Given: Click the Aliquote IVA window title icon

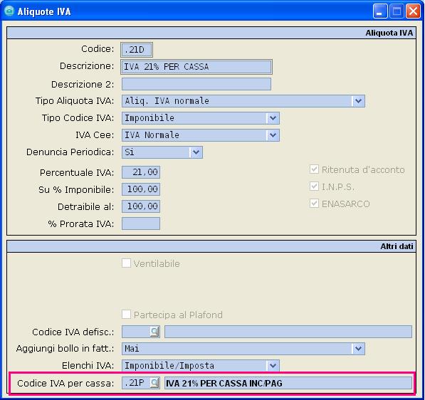Looking at the screenshot, I should point(9,11).
